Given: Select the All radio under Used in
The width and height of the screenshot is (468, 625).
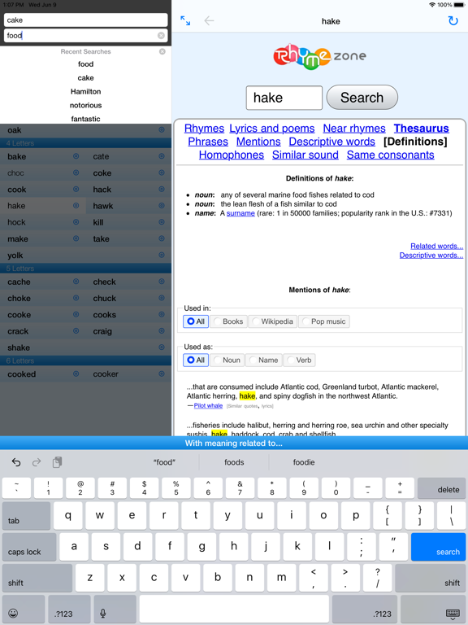Looking at the screenshot, I should [195, 321].
